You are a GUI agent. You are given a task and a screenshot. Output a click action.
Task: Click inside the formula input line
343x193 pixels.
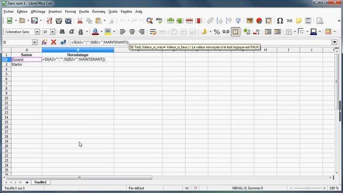tap(200, 42)
